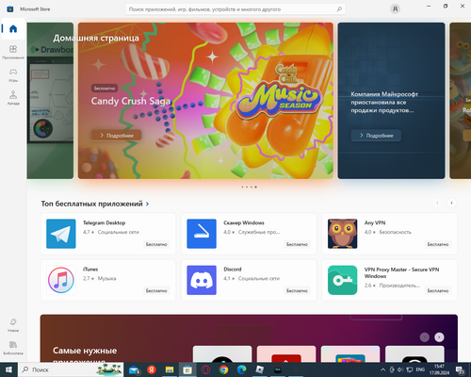Show hidden tray icons chevron
471x377 pixels.
pos(382,369)
